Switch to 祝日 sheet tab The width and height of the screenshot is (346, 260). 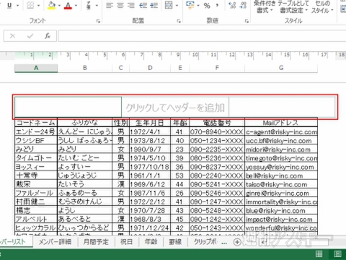click(126, 241)
